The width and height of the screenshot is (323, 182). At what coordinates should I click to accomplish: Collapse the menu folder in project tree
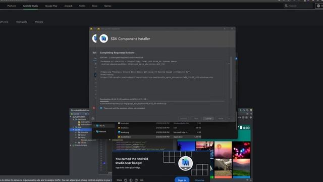[76, 138]
